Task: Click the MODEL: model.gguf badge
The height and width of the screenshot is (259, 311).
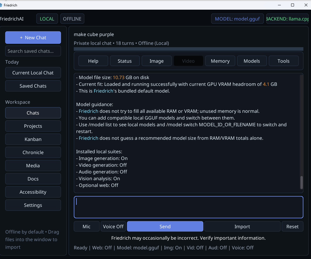Action: tap(237, 19)
